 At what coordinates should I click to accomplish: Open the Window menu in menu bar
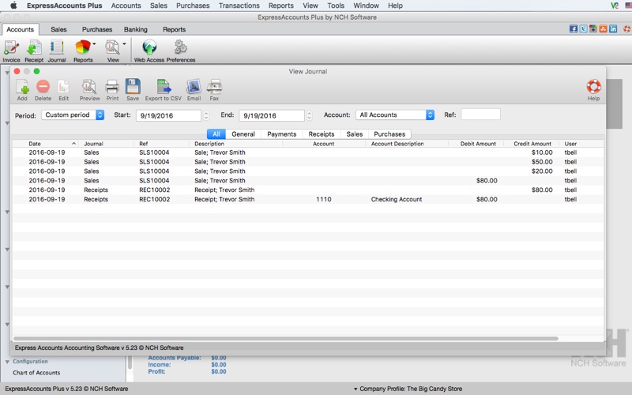(366, 6)
